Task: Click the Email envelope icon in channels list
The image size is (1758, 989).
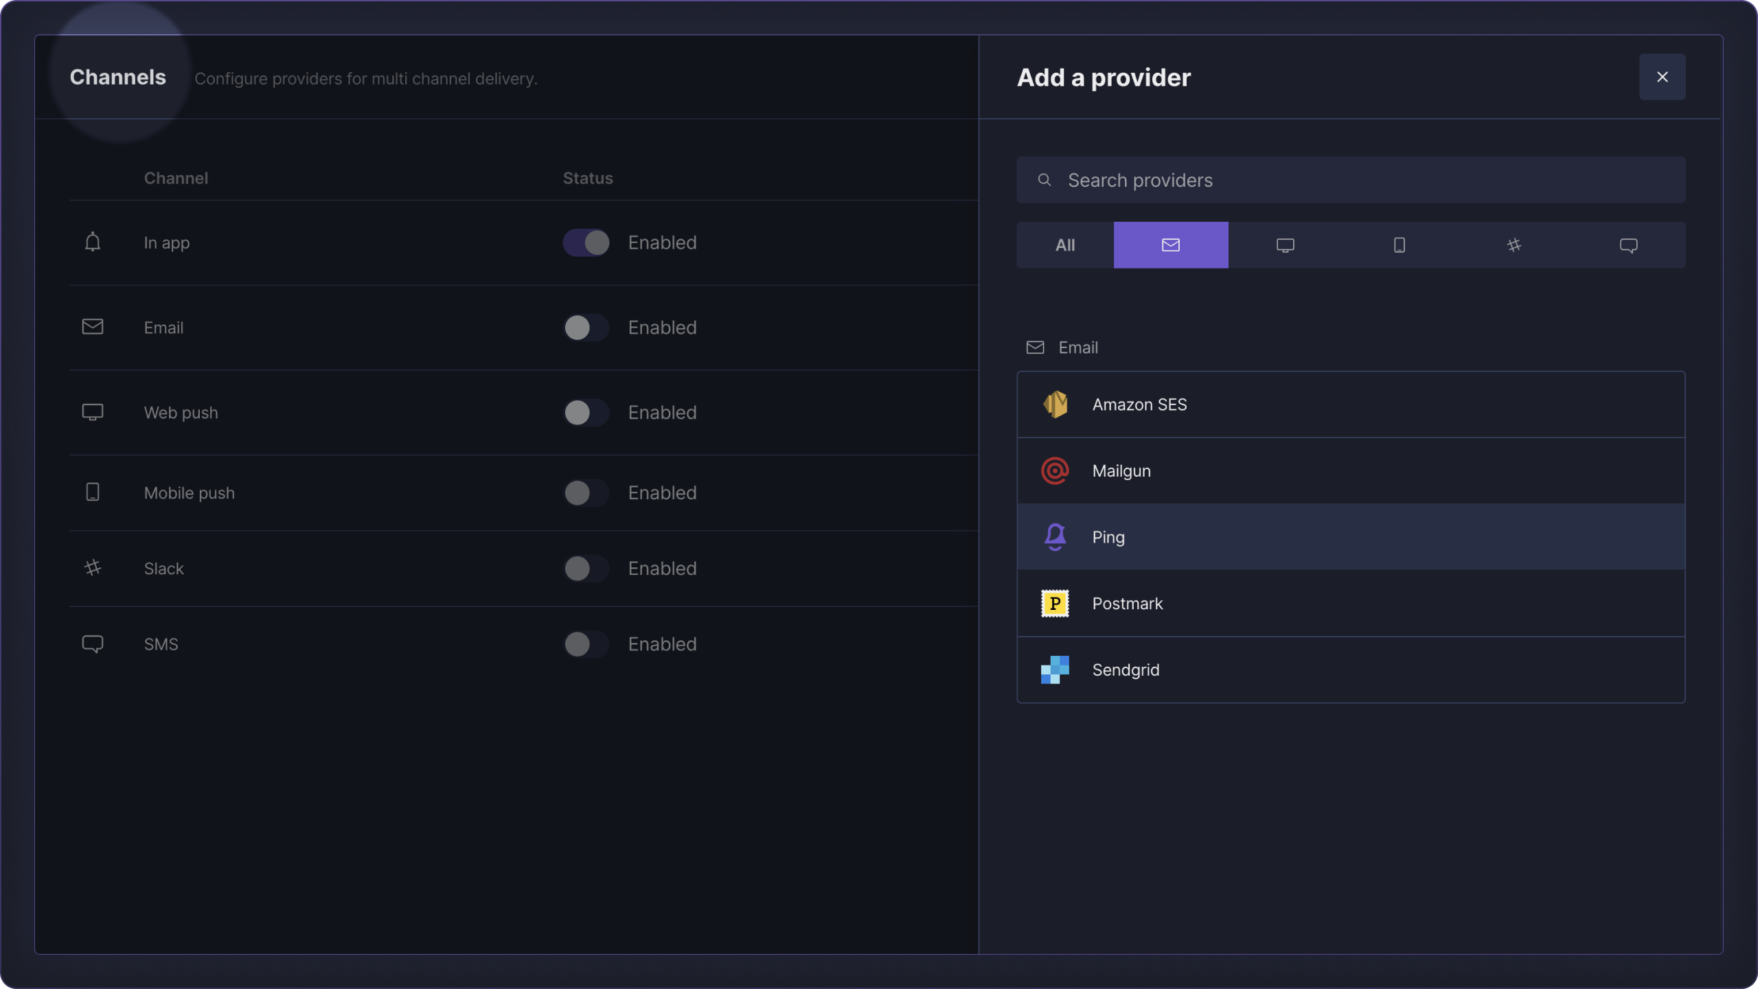Action: [93, 327]
